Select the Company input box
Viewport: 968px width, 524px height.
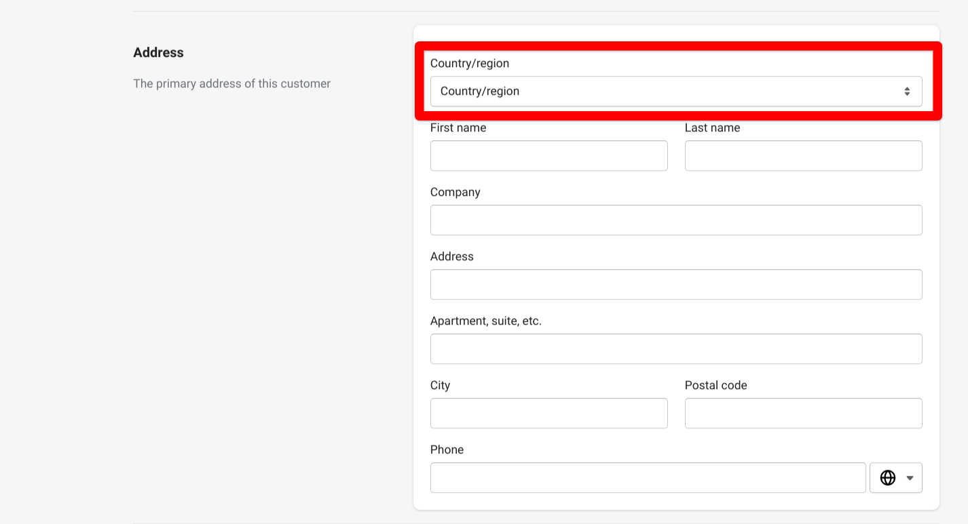675,220
